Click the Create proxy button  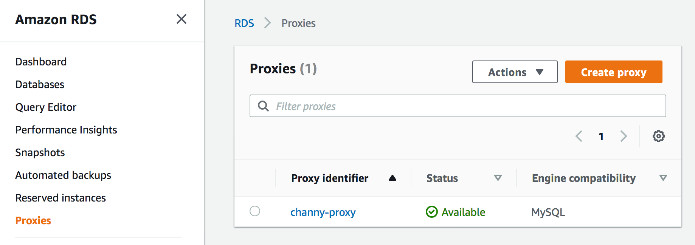tap(613, 72)
